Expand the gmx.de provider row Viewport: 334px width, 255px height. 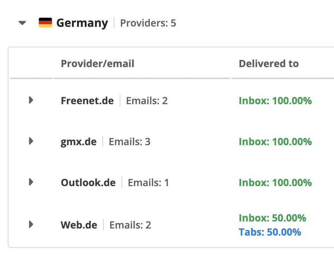pos(31,141)
